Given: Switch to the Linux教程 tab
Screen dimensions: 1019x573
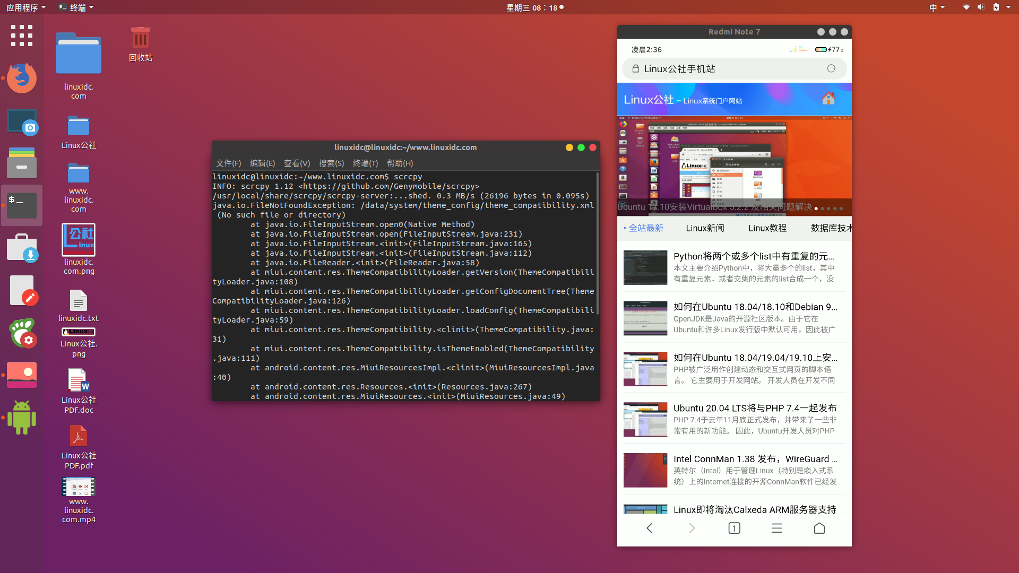Looking at the screenshot, I should pyautogui.click(x=766, y=228).
